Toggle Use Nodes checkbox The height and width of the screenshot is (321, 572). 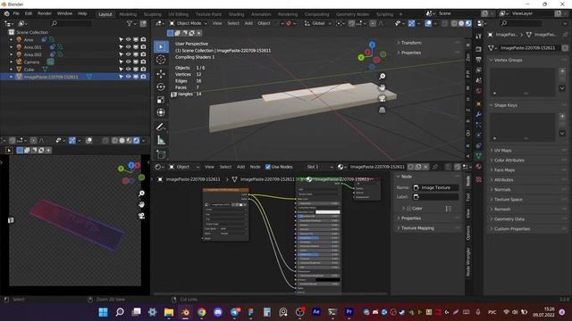268,167
